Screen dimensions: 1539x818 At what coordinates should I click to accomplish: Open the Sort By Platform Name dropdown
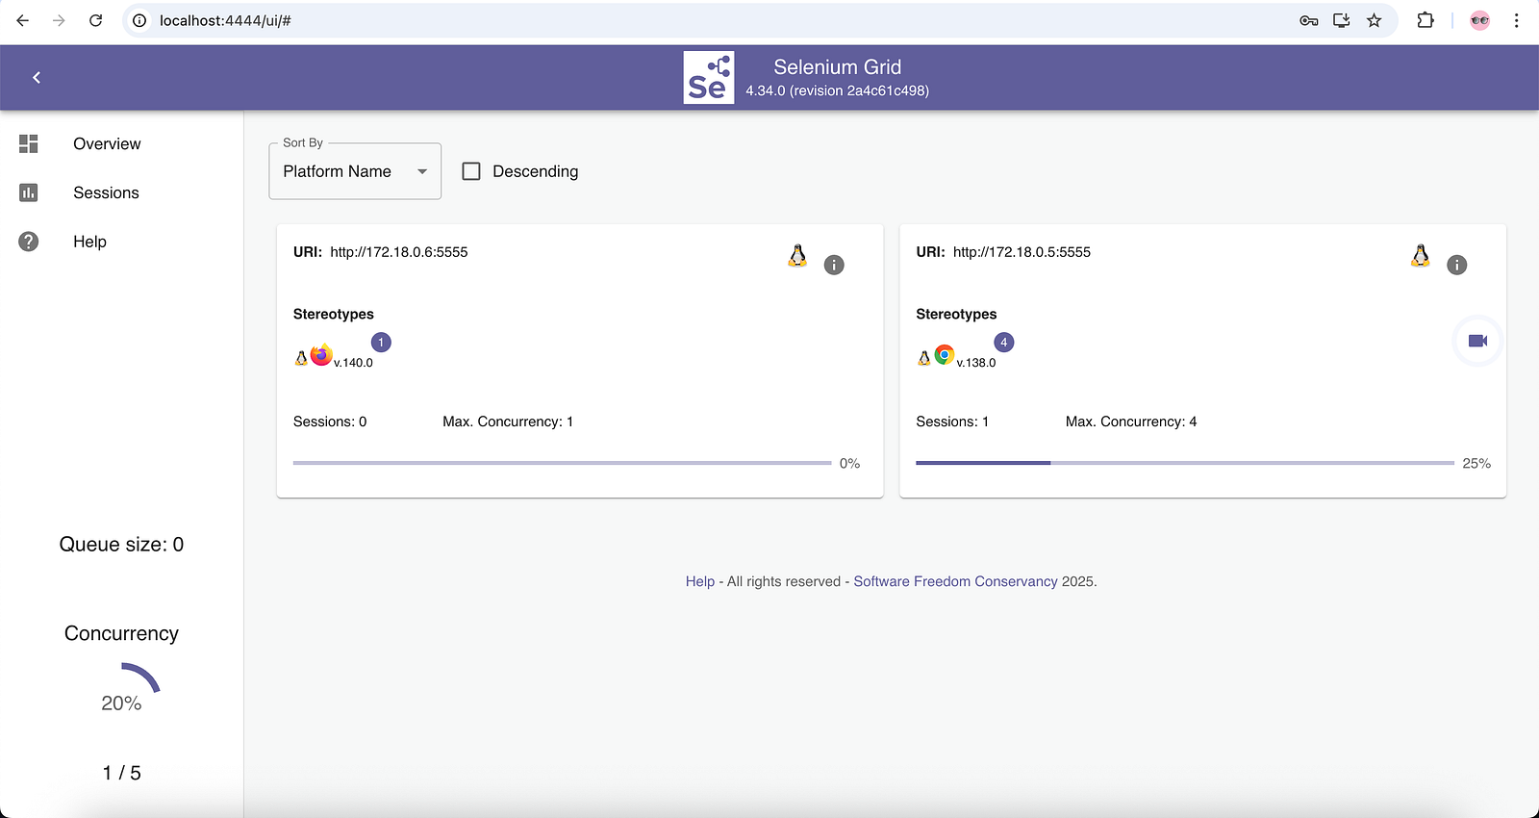(355, 171)
